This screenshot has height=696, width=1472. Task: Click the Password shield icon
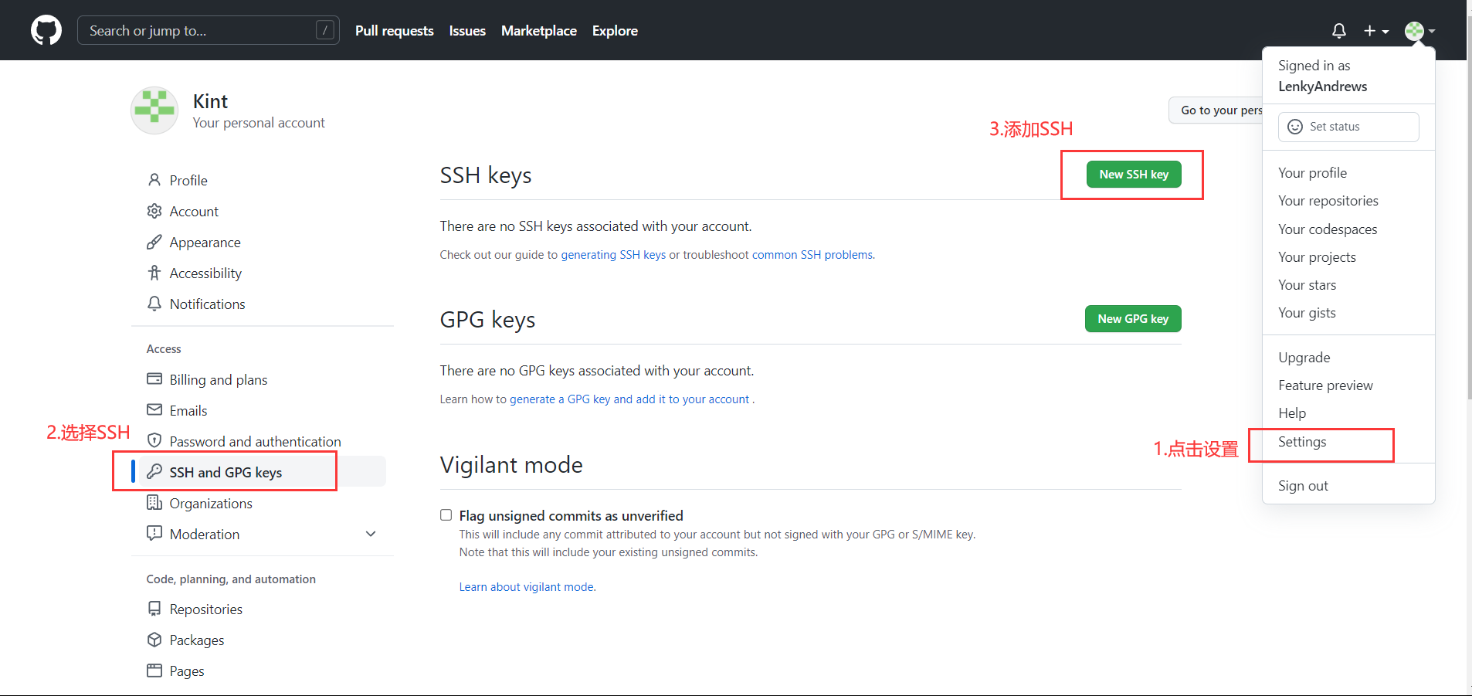pyautogui.click(x=154, y=441)
